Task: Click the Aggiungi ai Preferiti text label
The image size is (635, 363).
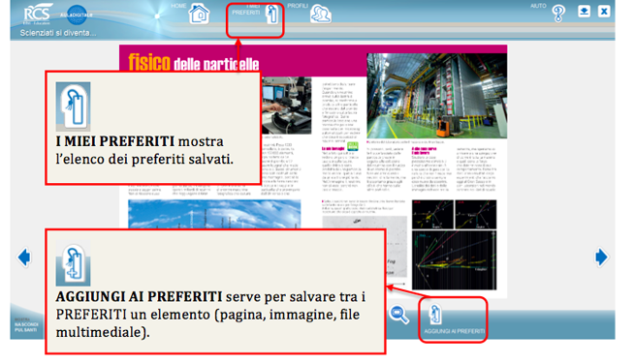Action: pyautogui.click(x=454, y=331)
